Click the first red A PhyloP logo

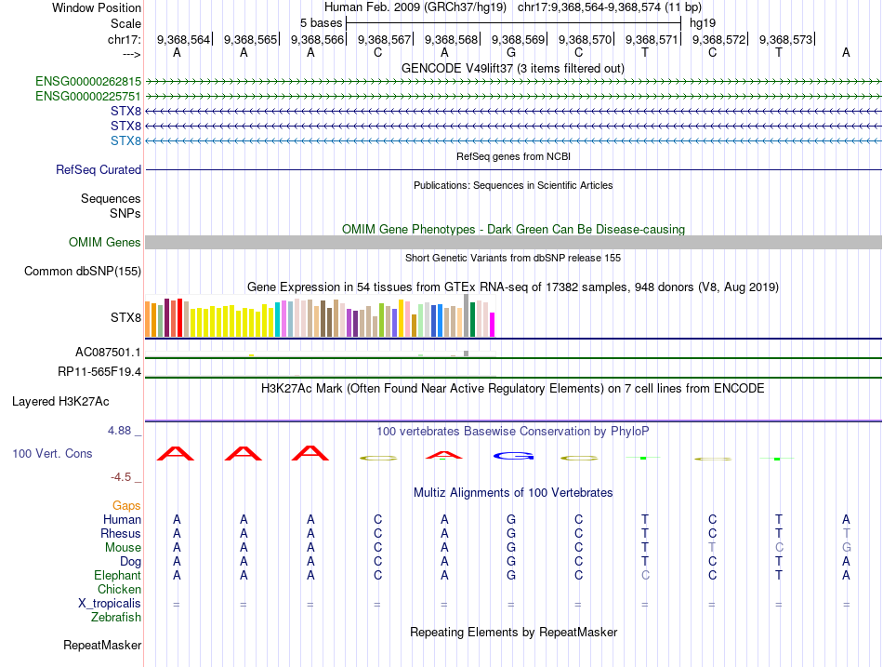coord(176,453)
